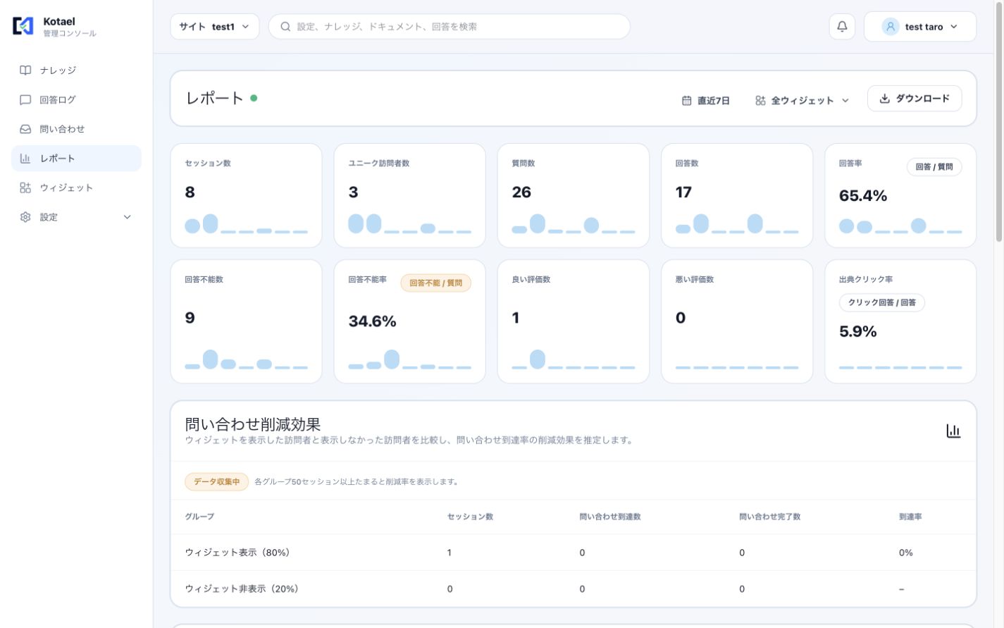Click the レポート page title

click(x=214, y=98)
